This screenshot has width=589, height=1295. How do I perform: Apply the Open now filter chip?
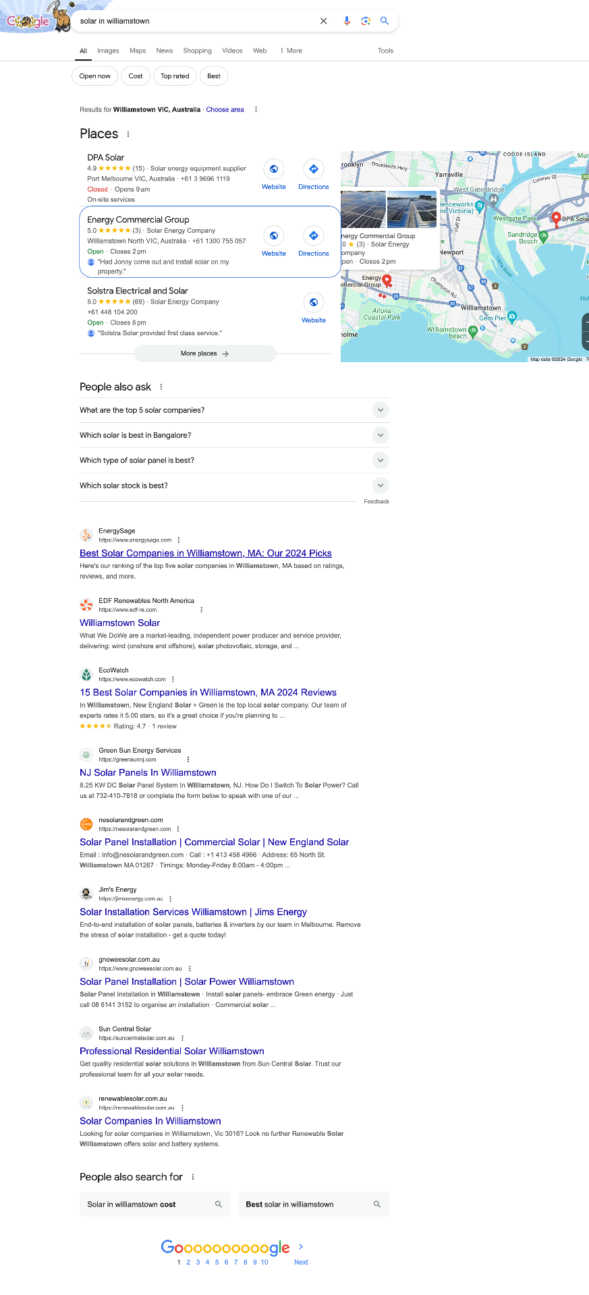tap(95, 76)
